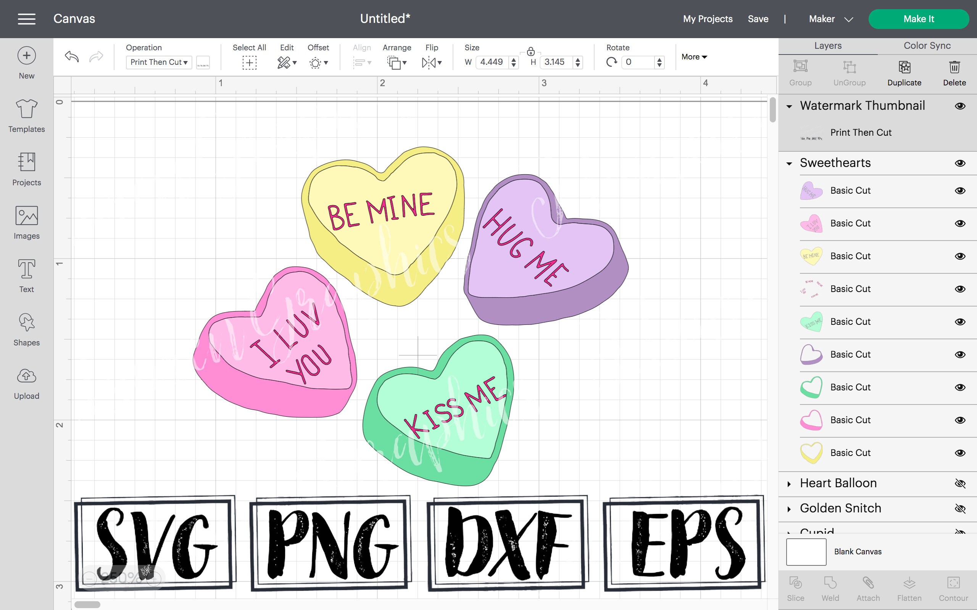Image resolution: width=977 pixels, height=610 pixels.
Task: Select the Slice tool
Action: coord(796,587)
